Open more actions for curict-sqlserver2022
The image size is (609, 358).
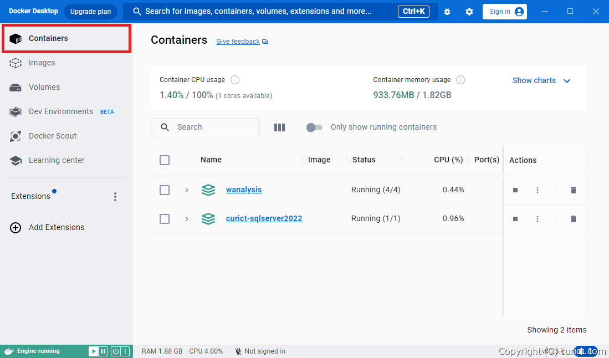[538, 219]
